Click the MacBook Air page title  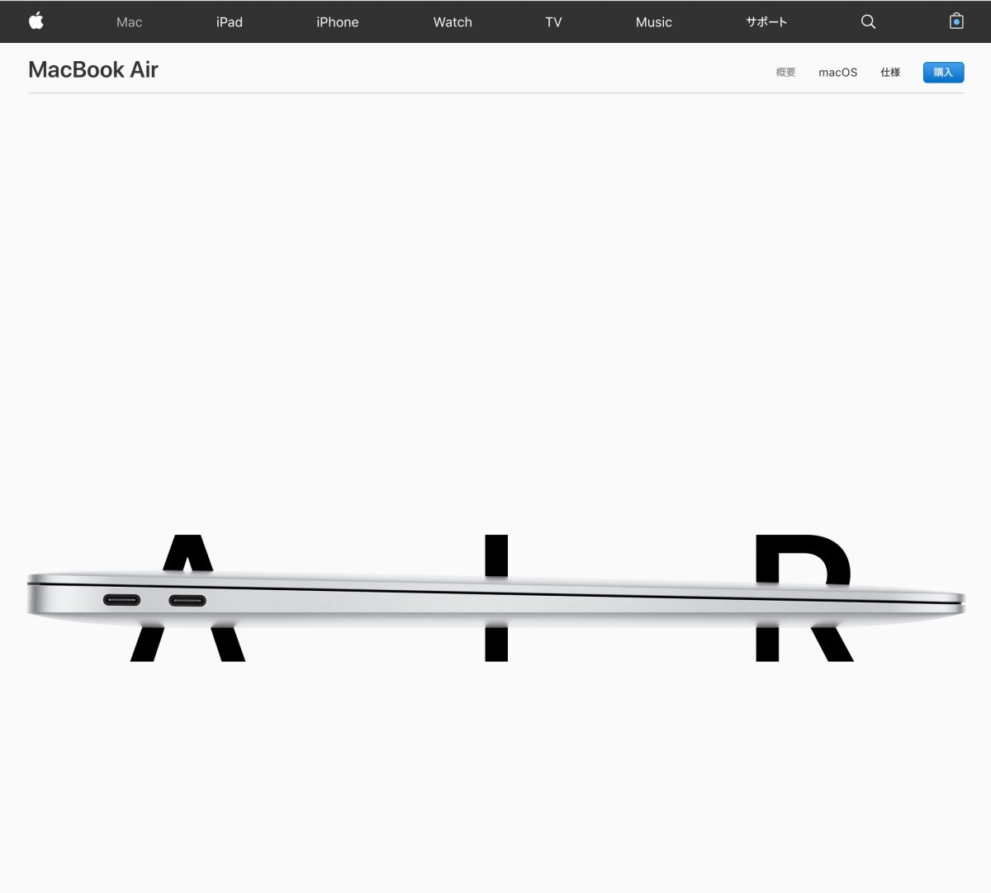click(93, 70)
